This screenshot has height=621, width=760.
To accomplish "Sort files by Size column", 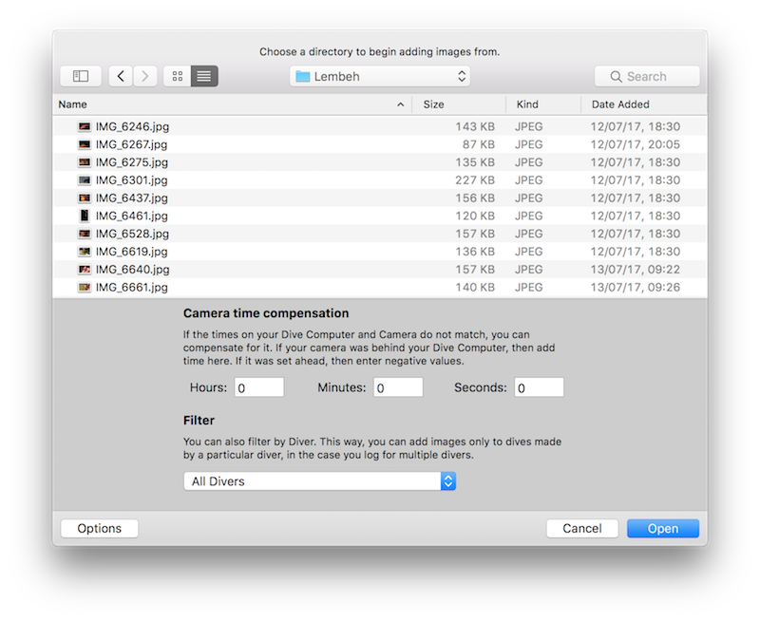I will (x=433, y=104).
